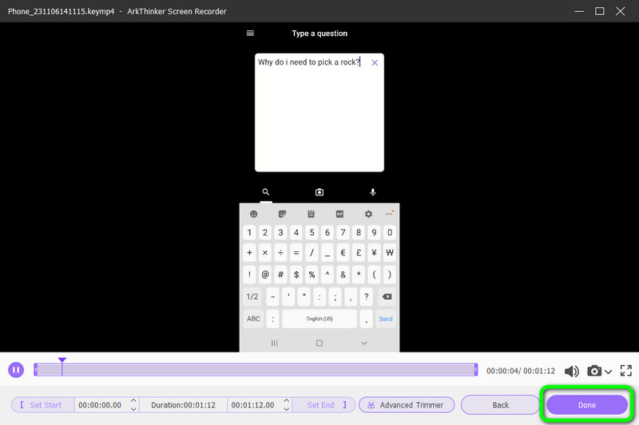This screenshot has width=639, height=425.
Task: Select the end time field 00:01:12.00
Action: tap(252, 405)
